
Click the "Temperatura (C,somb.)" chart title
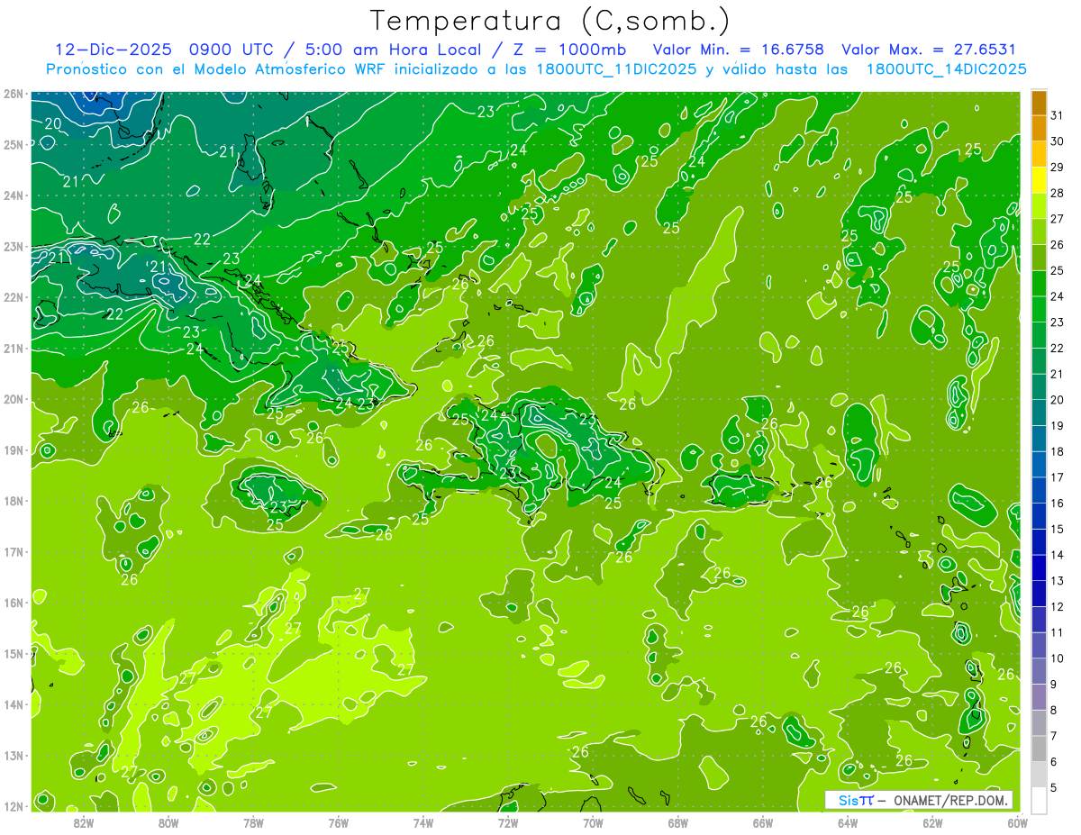click(550, 21)
